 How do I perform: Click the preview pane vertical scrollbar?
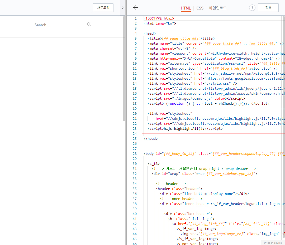tap(124, 69)
